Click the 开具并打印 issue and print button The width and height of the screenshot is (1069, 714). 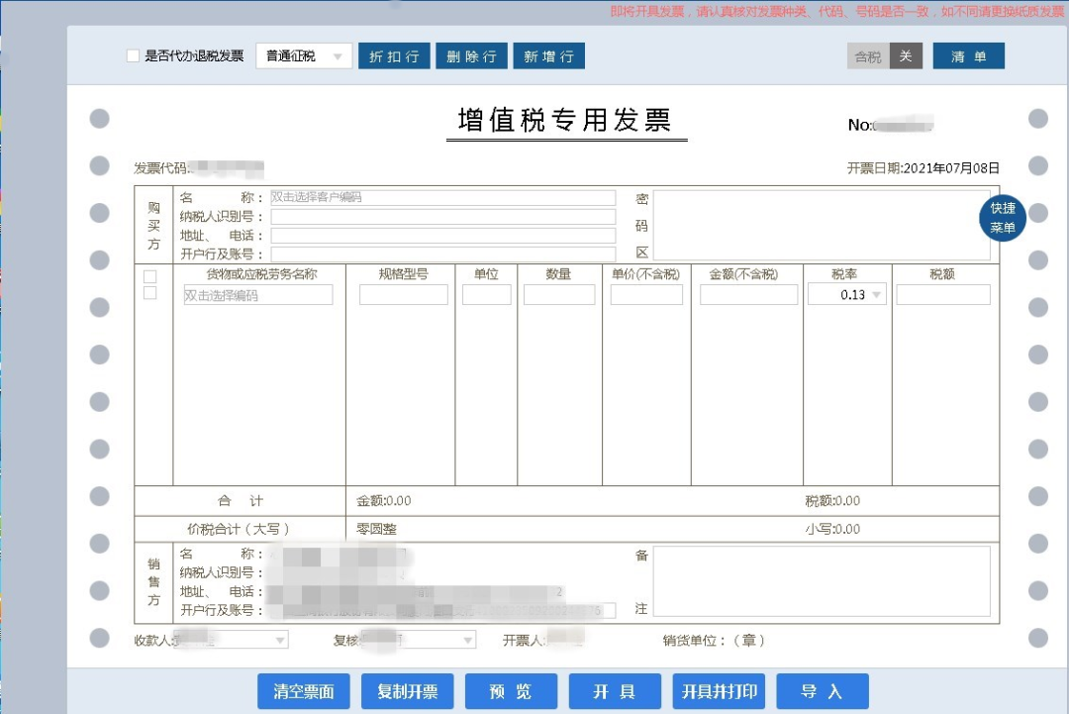click(x=719, y=691)
